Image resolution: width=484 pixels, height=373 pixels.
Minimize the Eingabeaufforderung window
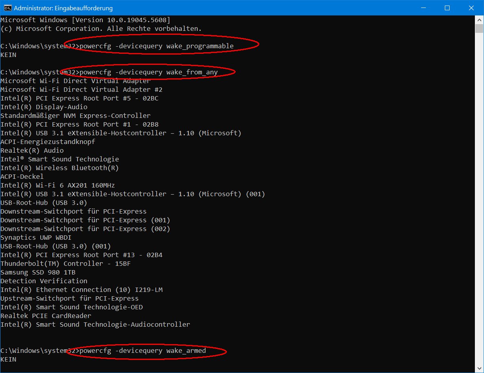429,8
